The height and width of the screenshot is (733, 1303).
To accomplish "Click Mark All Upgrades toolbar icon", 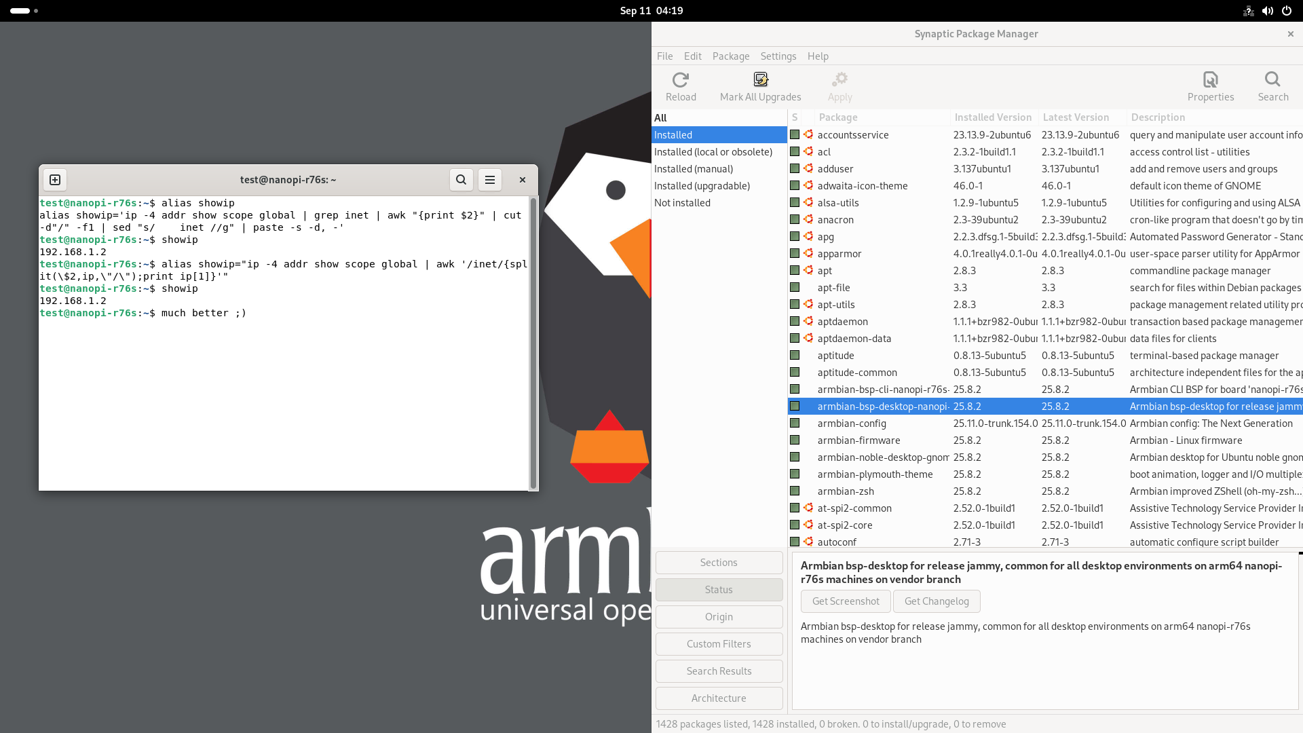I will point(760,87).
